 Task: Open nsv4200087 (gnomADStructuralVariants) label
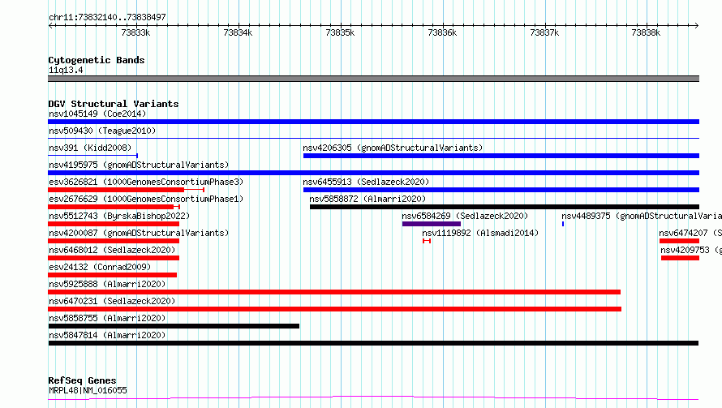(x=139, y=233)
